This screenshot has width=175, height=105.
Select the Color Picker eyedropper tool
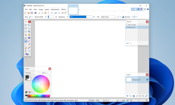[29, 44]
